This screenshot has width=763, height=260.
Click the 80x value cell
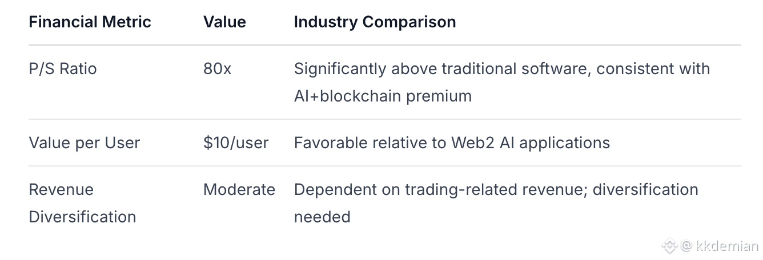217,69
